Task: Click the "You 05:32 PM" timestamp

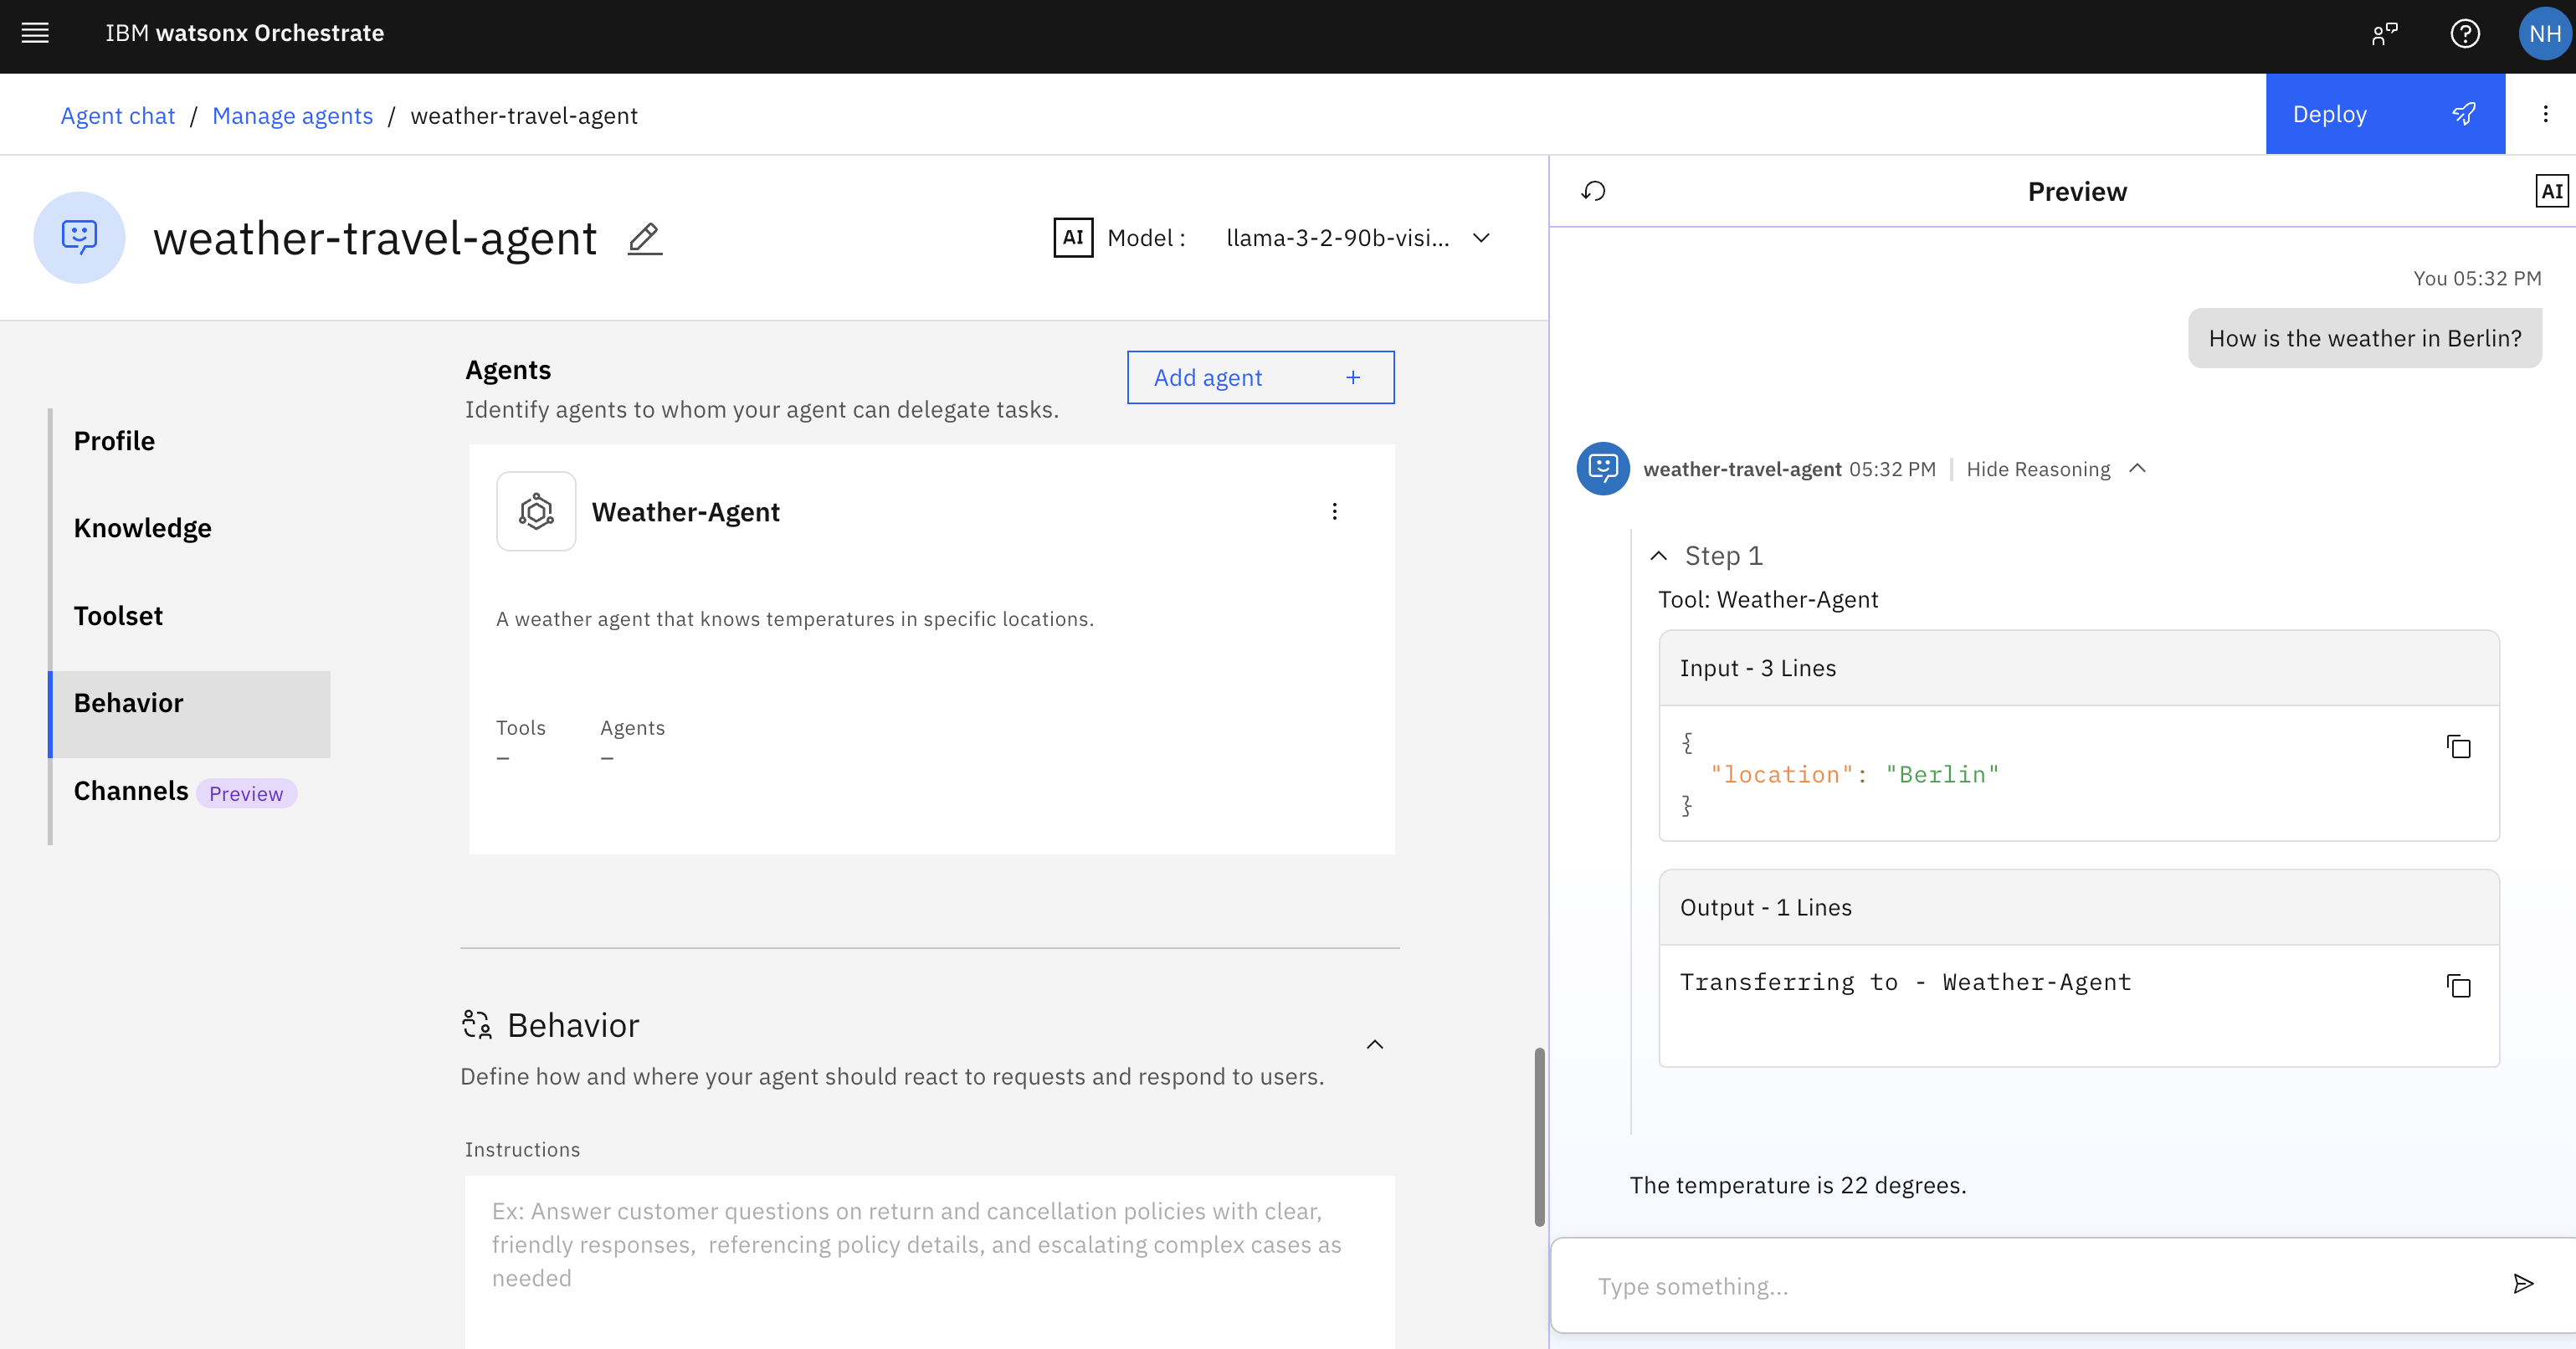Action: [x=2477, y=278]
